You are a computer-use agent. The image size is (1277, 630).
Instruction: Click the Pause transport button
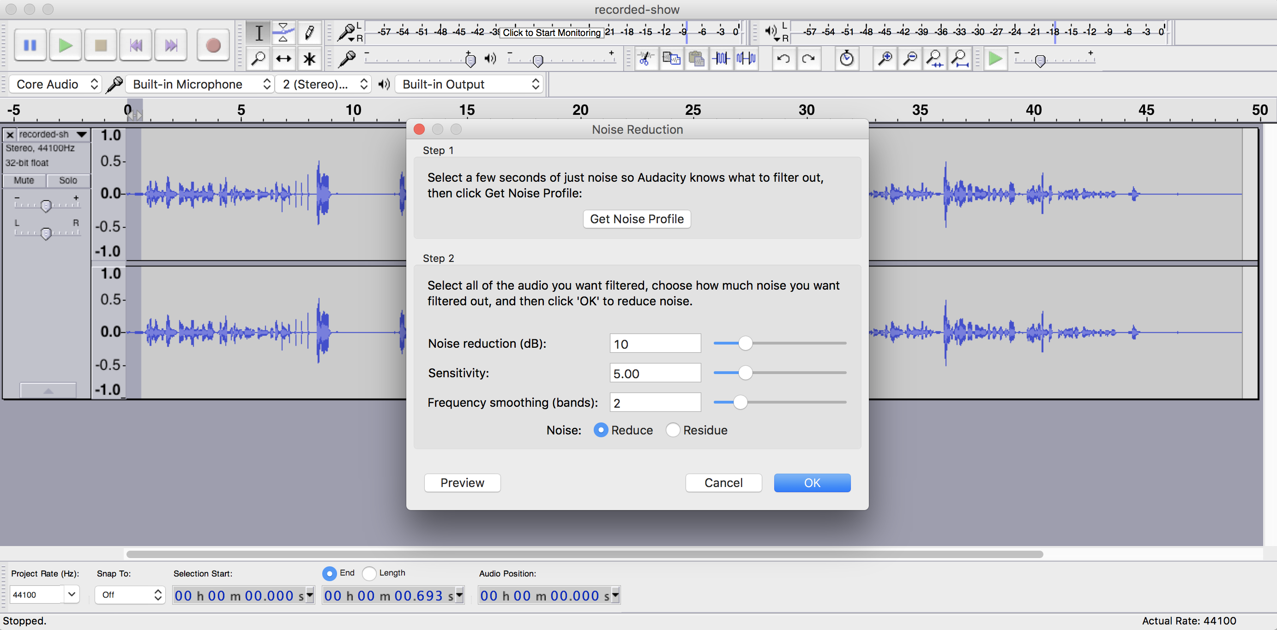pyautogui.click(x=30, y=45)
